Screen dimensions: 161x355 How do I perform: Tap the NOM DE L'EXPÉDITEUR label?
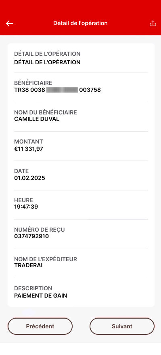click(46, 259)
